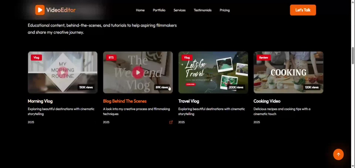Click the Travel Vlog description text
355x168 pixels.
pyautogui.click(x=212, y=111)
